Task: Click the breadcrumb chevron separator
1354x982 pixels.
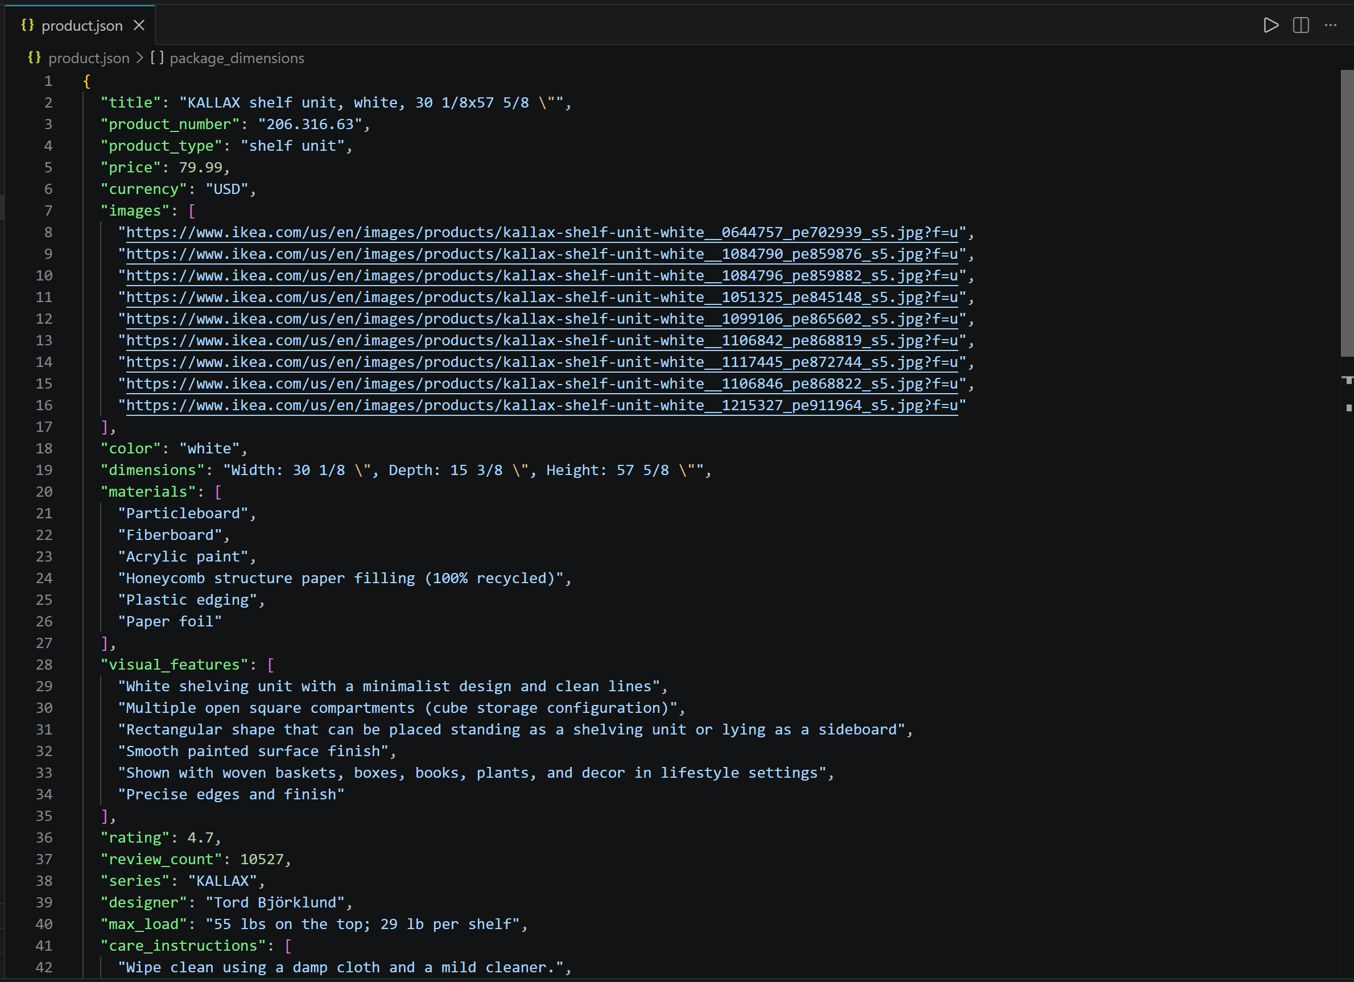Action: [140, 58]
